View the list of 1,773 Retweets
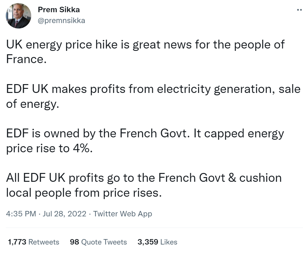 34,242
